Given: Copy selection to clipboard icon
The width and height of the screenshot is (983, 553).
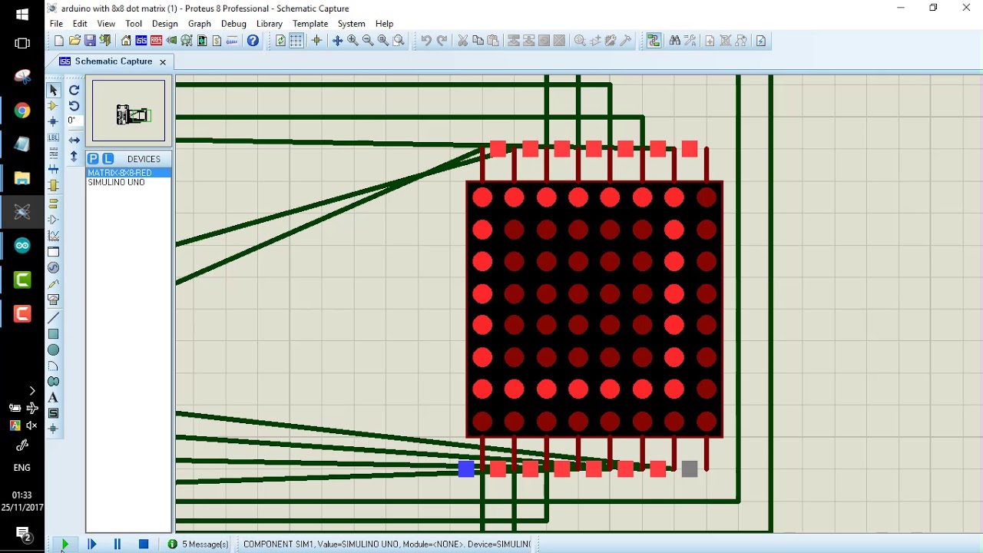Looking at the screenshot, I should coord(478,41).
